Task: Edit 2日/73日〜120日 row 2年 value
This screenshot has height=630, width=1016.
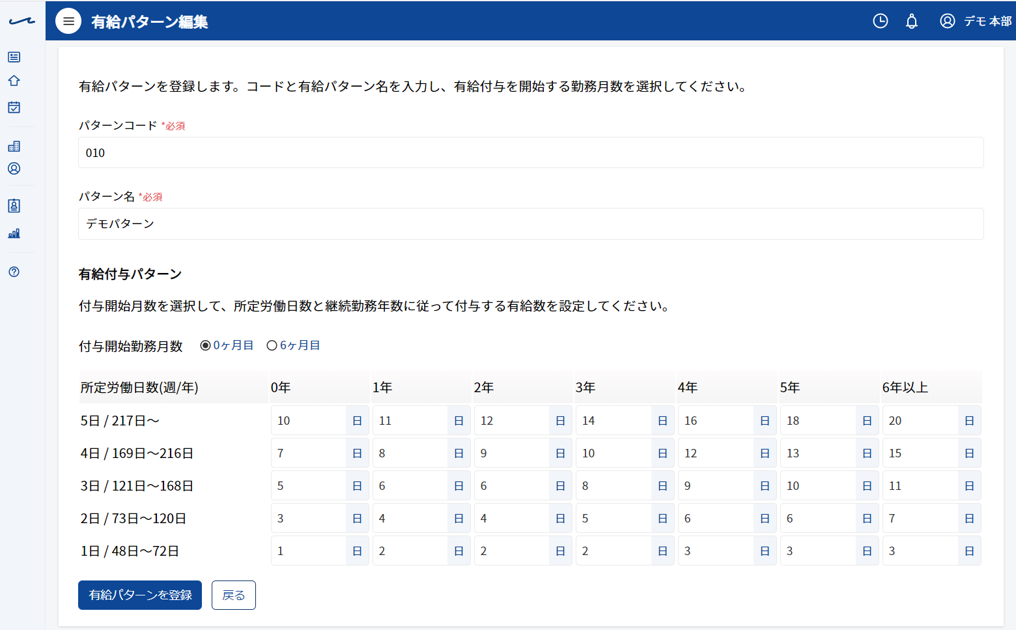Action: pyautogui.click(x=512, y=518)
